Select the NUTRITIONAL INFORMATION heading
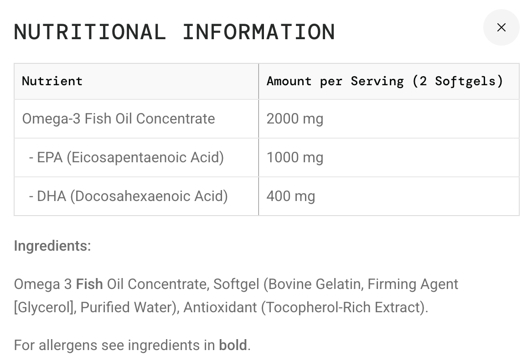 [x=174, y=31]
